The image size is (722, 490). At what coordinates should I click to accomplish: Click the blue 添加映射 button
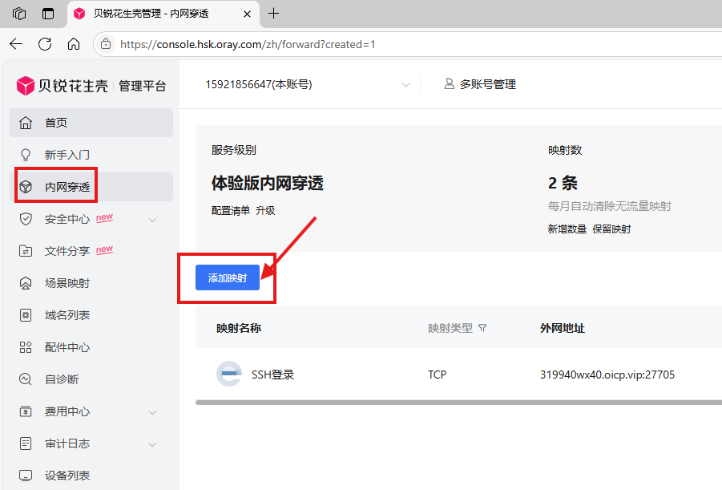click(228, 277)
